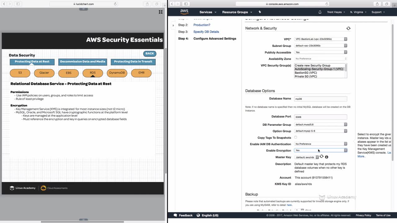Reload the lucidchart.com page
This screenshot has width=397, height=223.
click(x=115, y=4)
